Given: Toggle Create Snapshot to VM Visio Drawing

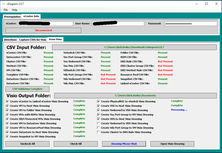Looking at the screenshot, I should [x=7, y=137].
